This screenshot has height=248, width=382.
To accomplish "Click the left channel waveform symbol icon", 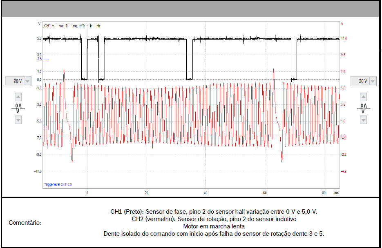I will pos(18,108).
